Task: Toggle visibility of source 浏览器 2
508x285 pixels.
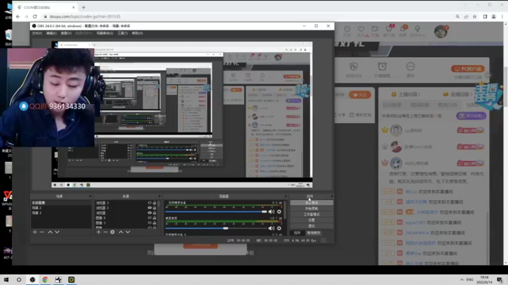Action: click(149, 208)
